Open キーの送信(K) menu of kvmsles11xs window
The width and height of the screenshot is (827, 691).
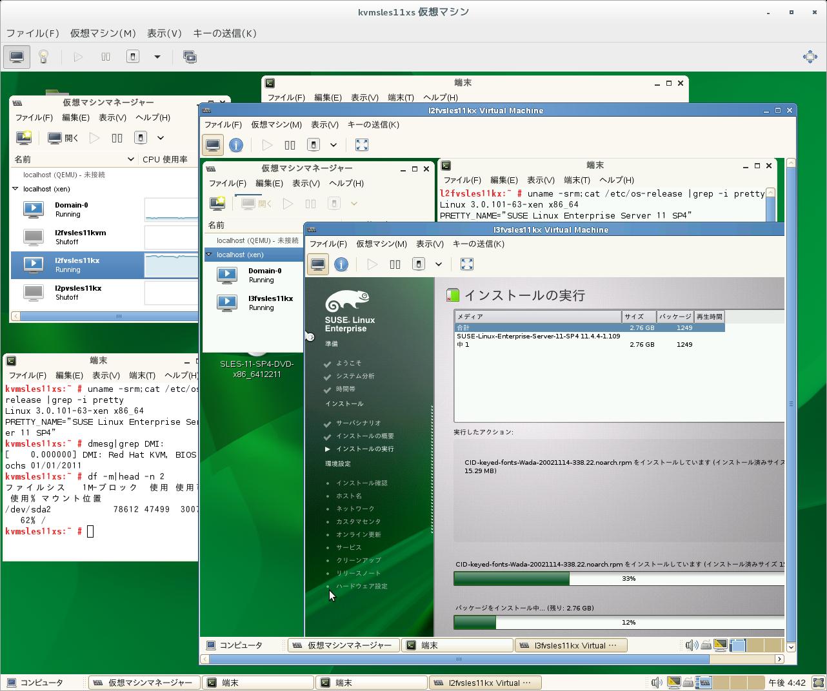tap(224, 33)
